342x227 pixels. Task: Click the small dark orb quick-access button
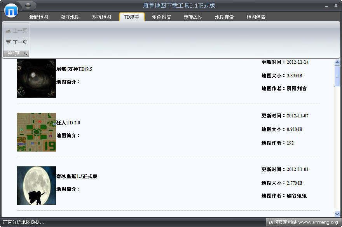coord(28,5)
